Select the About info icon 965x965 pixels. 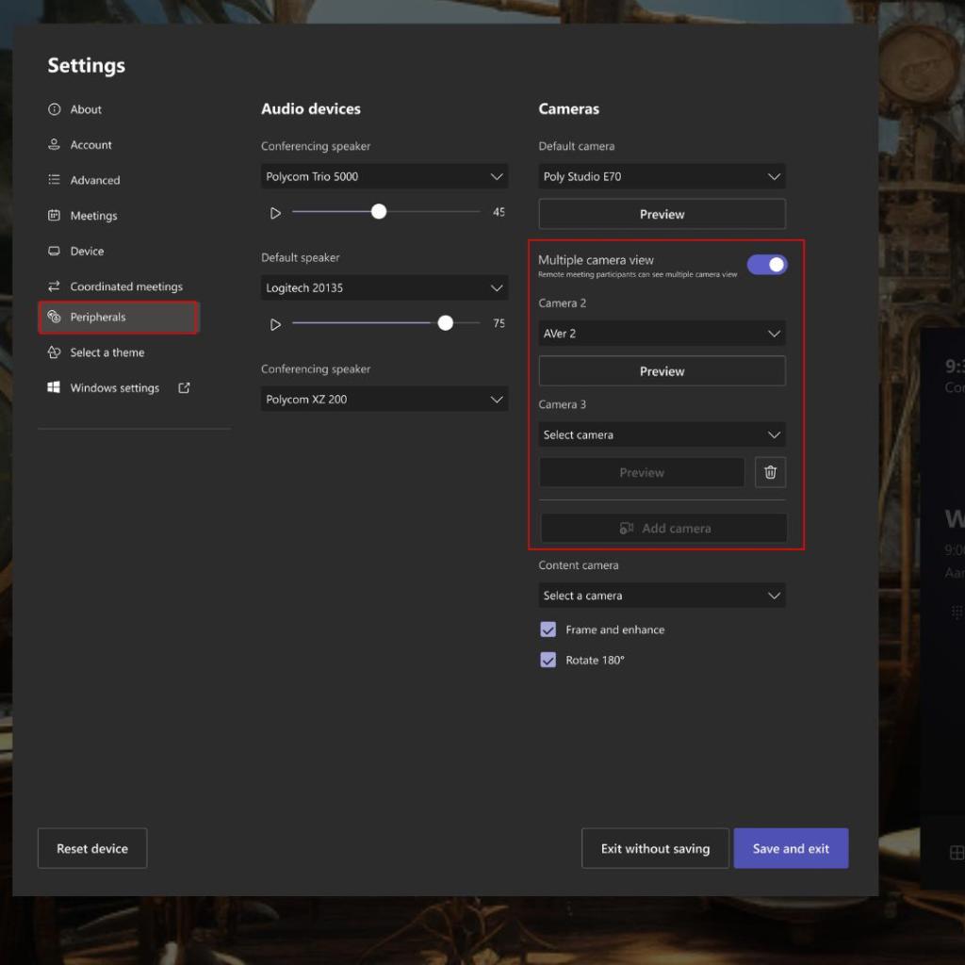[x=56, y=109]
